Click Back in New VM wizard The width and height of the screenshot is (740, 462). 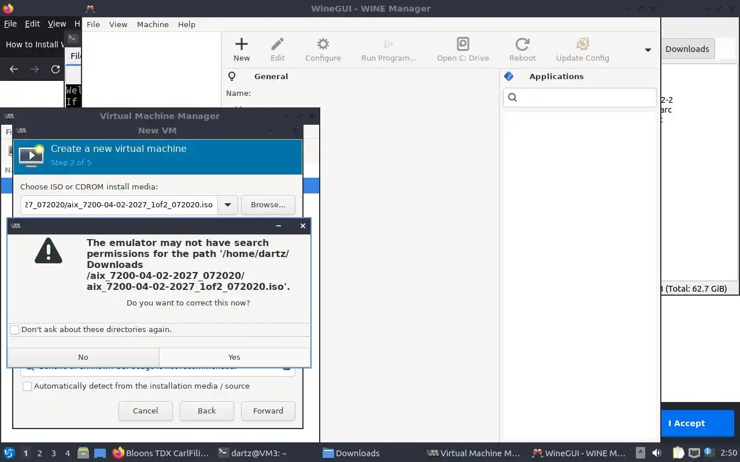coord(206,411)
